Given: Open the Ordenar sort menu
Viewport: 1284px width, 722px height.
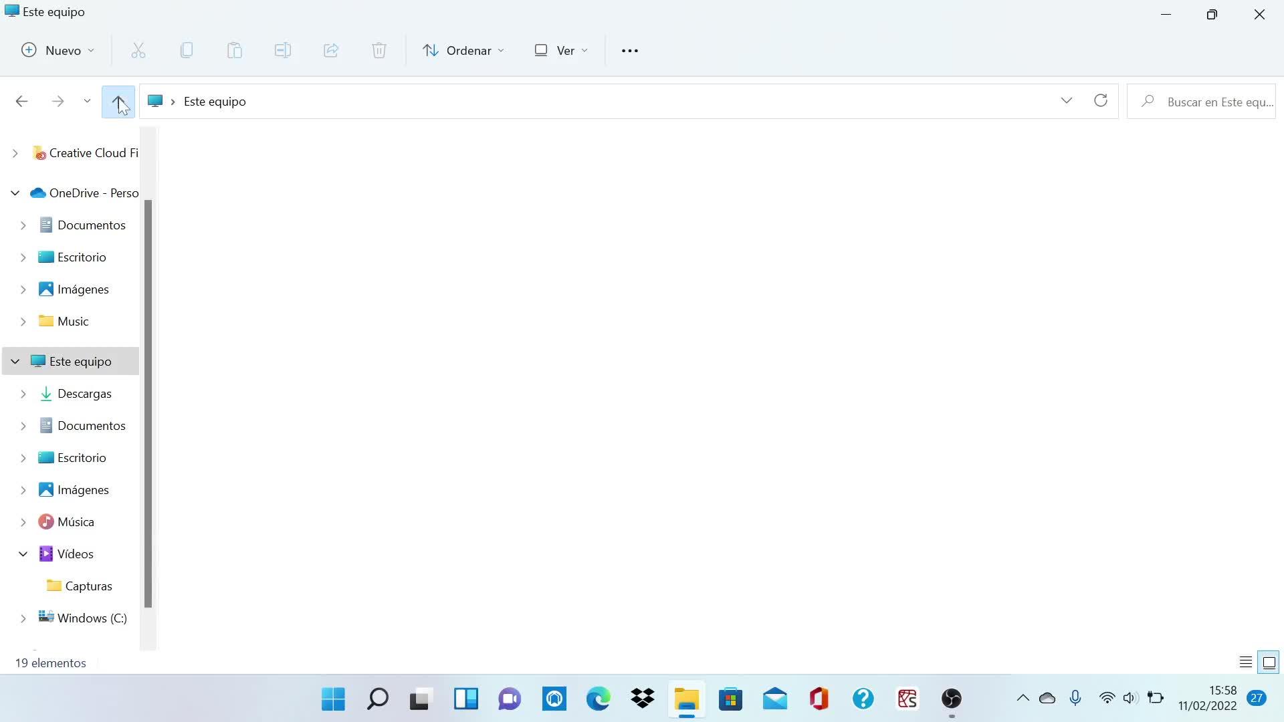Looking at the screenshot, I should (x=463, y=51).
